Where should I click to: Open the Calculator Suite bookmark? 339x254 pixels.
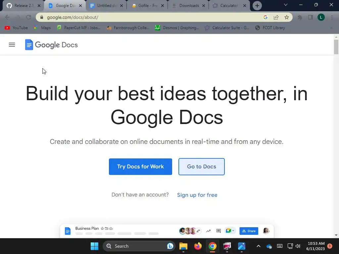tap(227, 28)
